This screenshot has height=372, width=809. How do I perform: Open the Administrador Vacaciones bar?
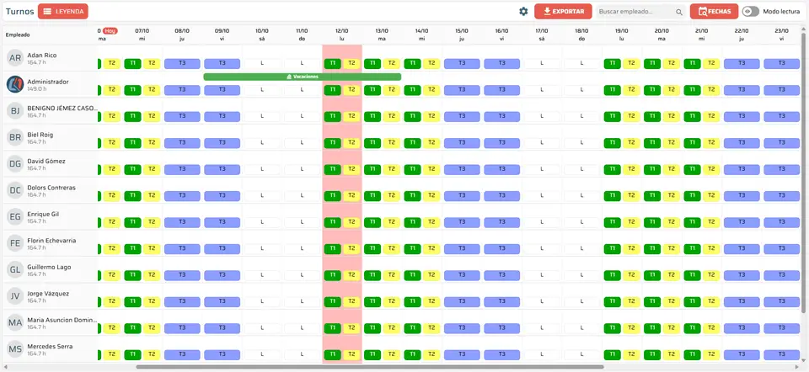tap(303, 77)
